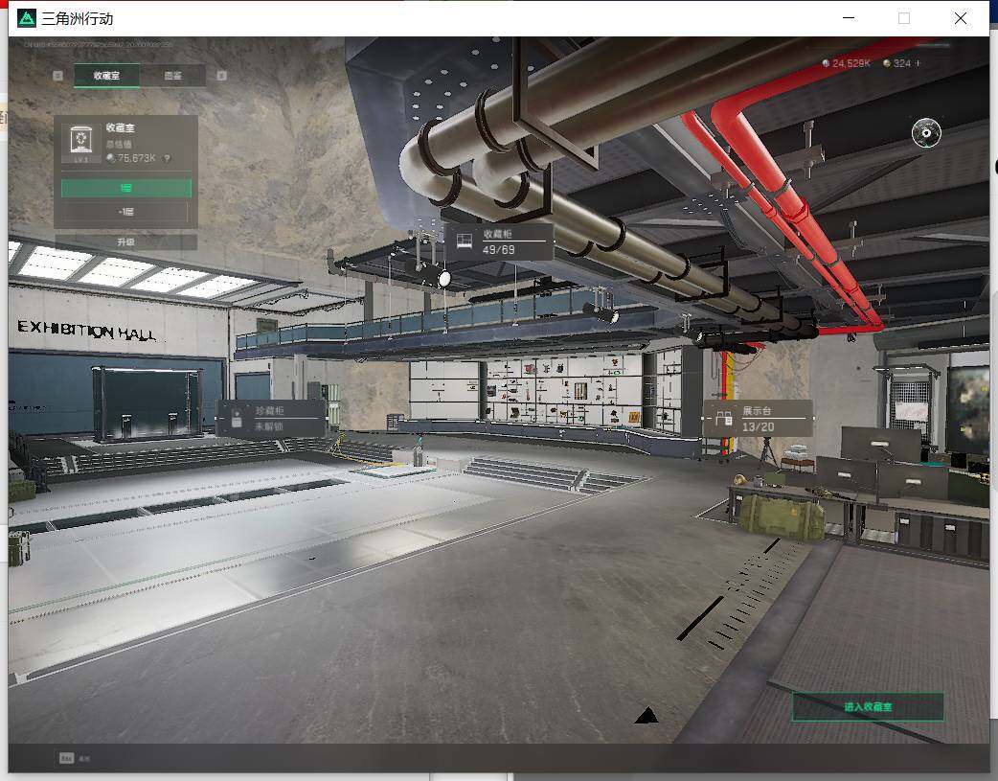998x781 pixels.
Task: Open the 收藏柜 49/69 label
Action: 498,241
